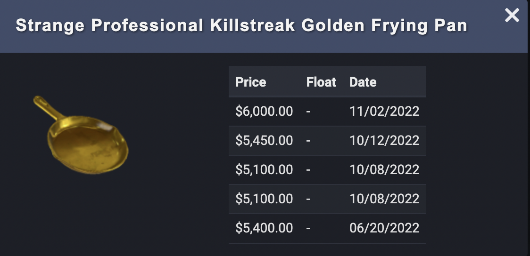
Task: Click the 11/02/2022 sale date
Action: coord(384,112)
